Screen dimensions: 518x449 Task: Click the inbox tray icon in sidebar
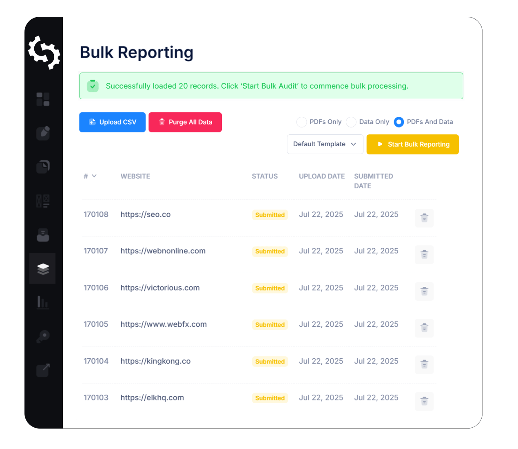[43, 235]
